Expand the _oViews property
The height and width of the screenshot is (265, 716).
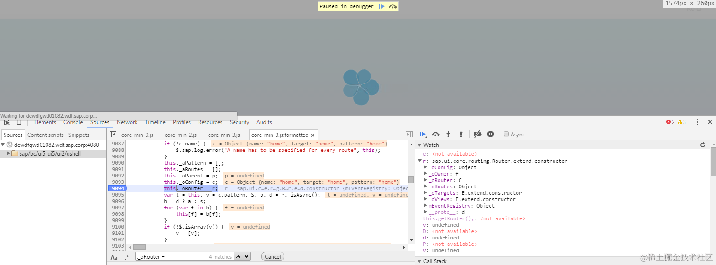(x=425, y=199)
